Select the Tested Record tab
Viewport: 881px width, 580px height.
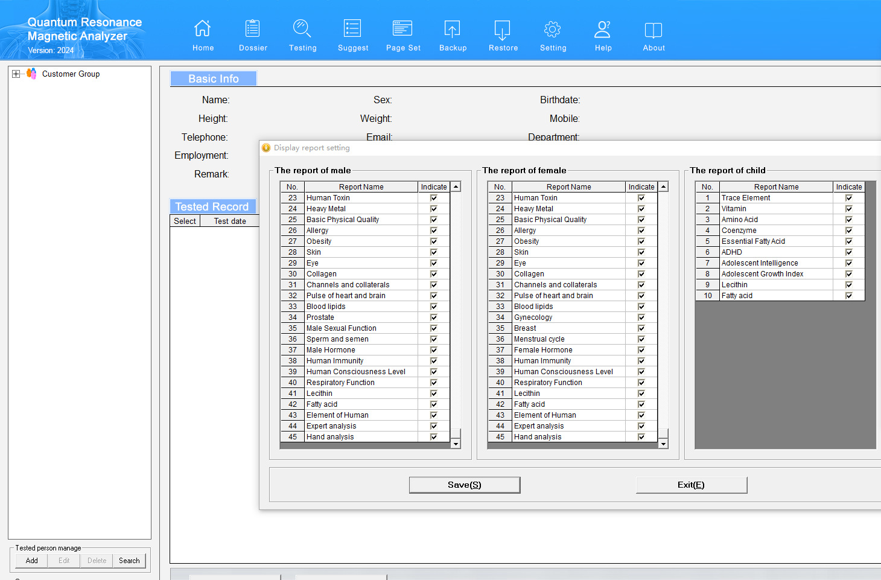click(212, 207)
